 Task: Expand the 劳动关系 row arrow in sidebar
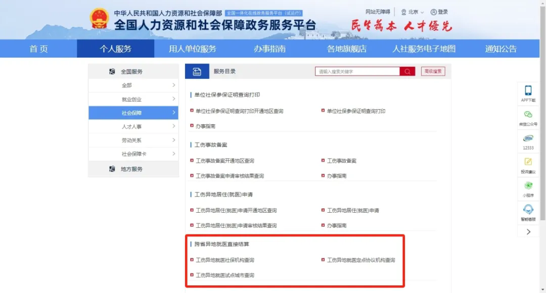pos(173,140)
